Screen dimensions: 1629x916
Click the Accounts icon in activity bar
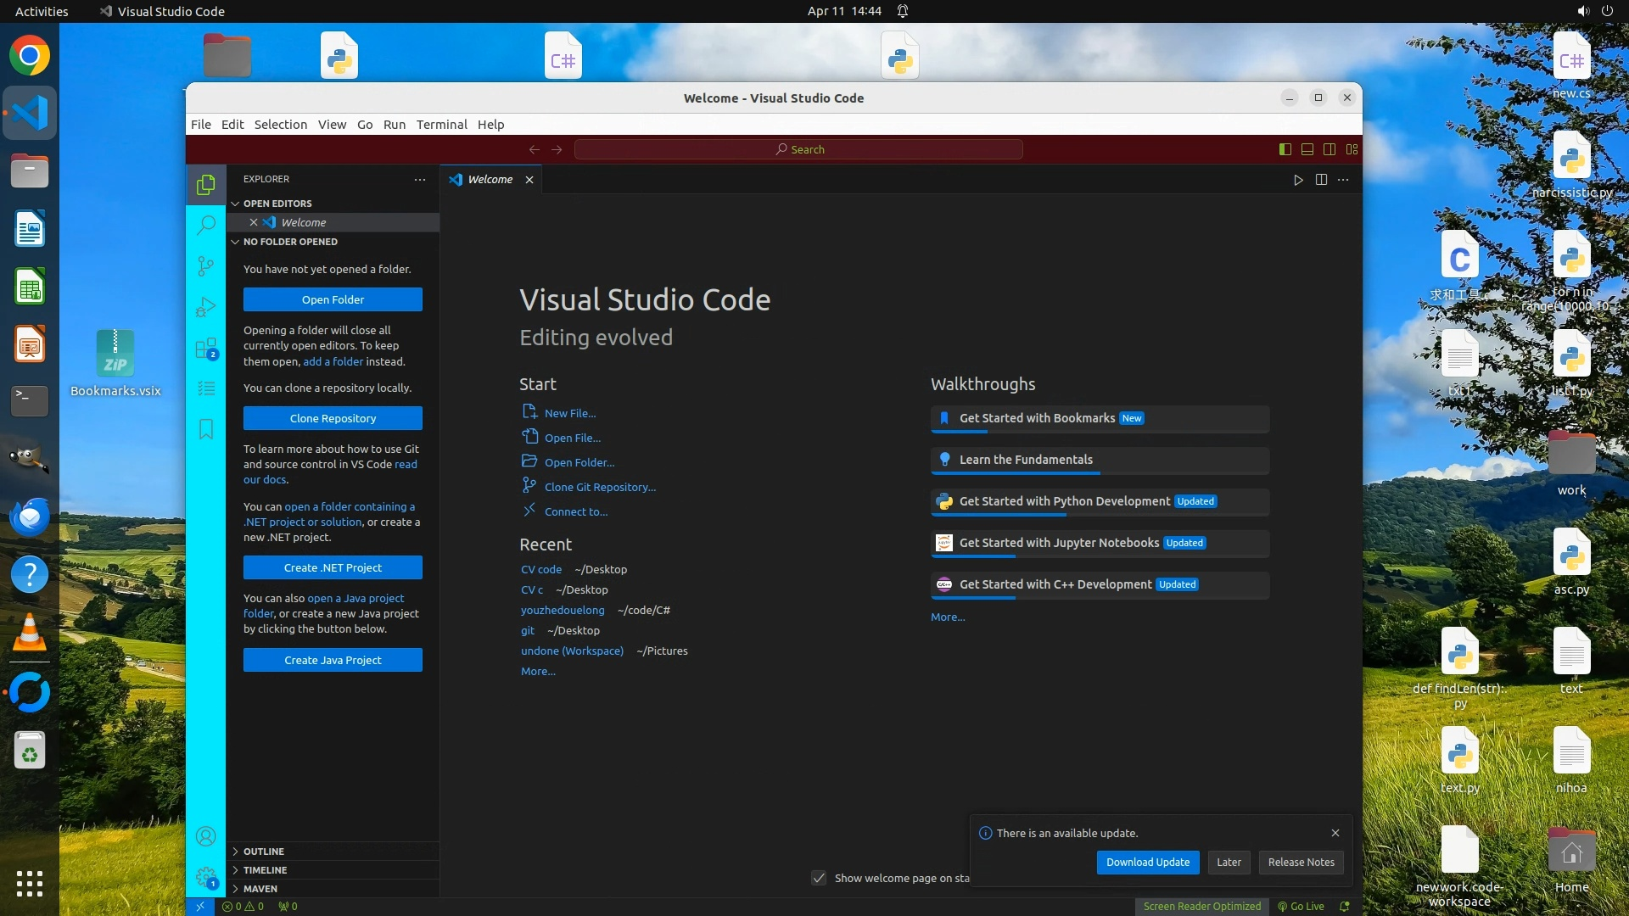[x=205, y=837]
